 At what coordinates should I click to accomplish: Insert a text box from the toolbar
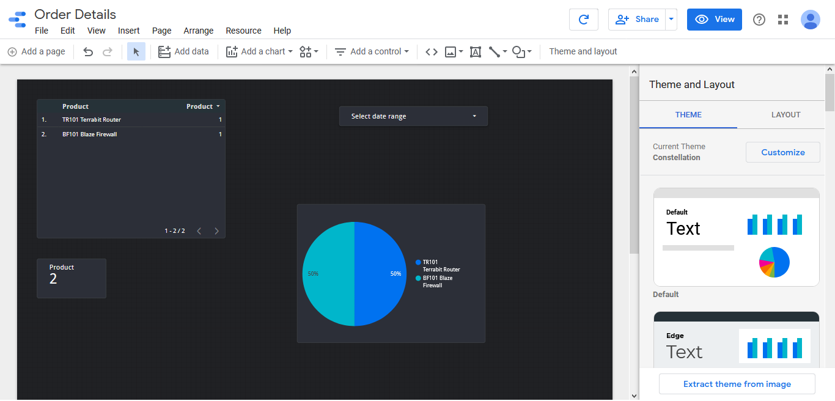click(475, 52)
